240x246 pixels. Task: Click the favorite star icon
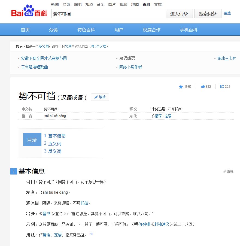[x=181, y=86]
